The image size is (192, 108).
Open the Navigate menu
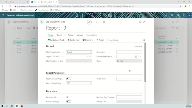(x=80, y=35)
